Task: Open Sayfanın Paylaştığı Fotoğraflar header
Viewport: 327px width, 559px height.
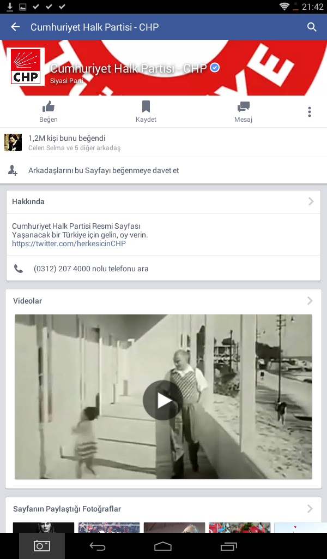Action: tap(163, 509)
